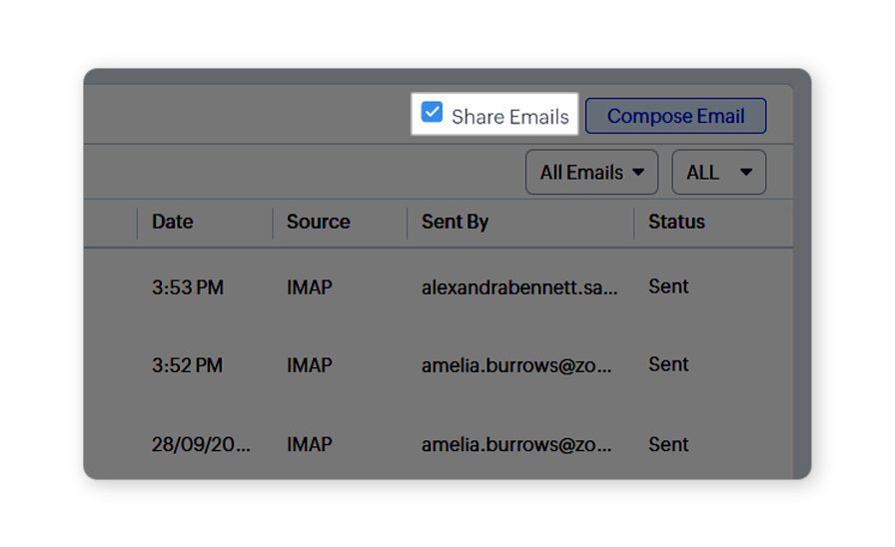The height and width of the screenshot is (547, 895).
Task: Select the email dated 28/09/20...
Action: 201,444
